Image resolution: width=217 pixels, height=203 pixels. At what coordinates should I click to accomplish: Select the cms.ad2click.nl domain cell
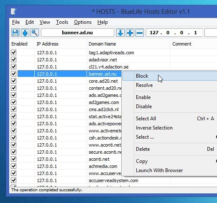click(104, 109)
